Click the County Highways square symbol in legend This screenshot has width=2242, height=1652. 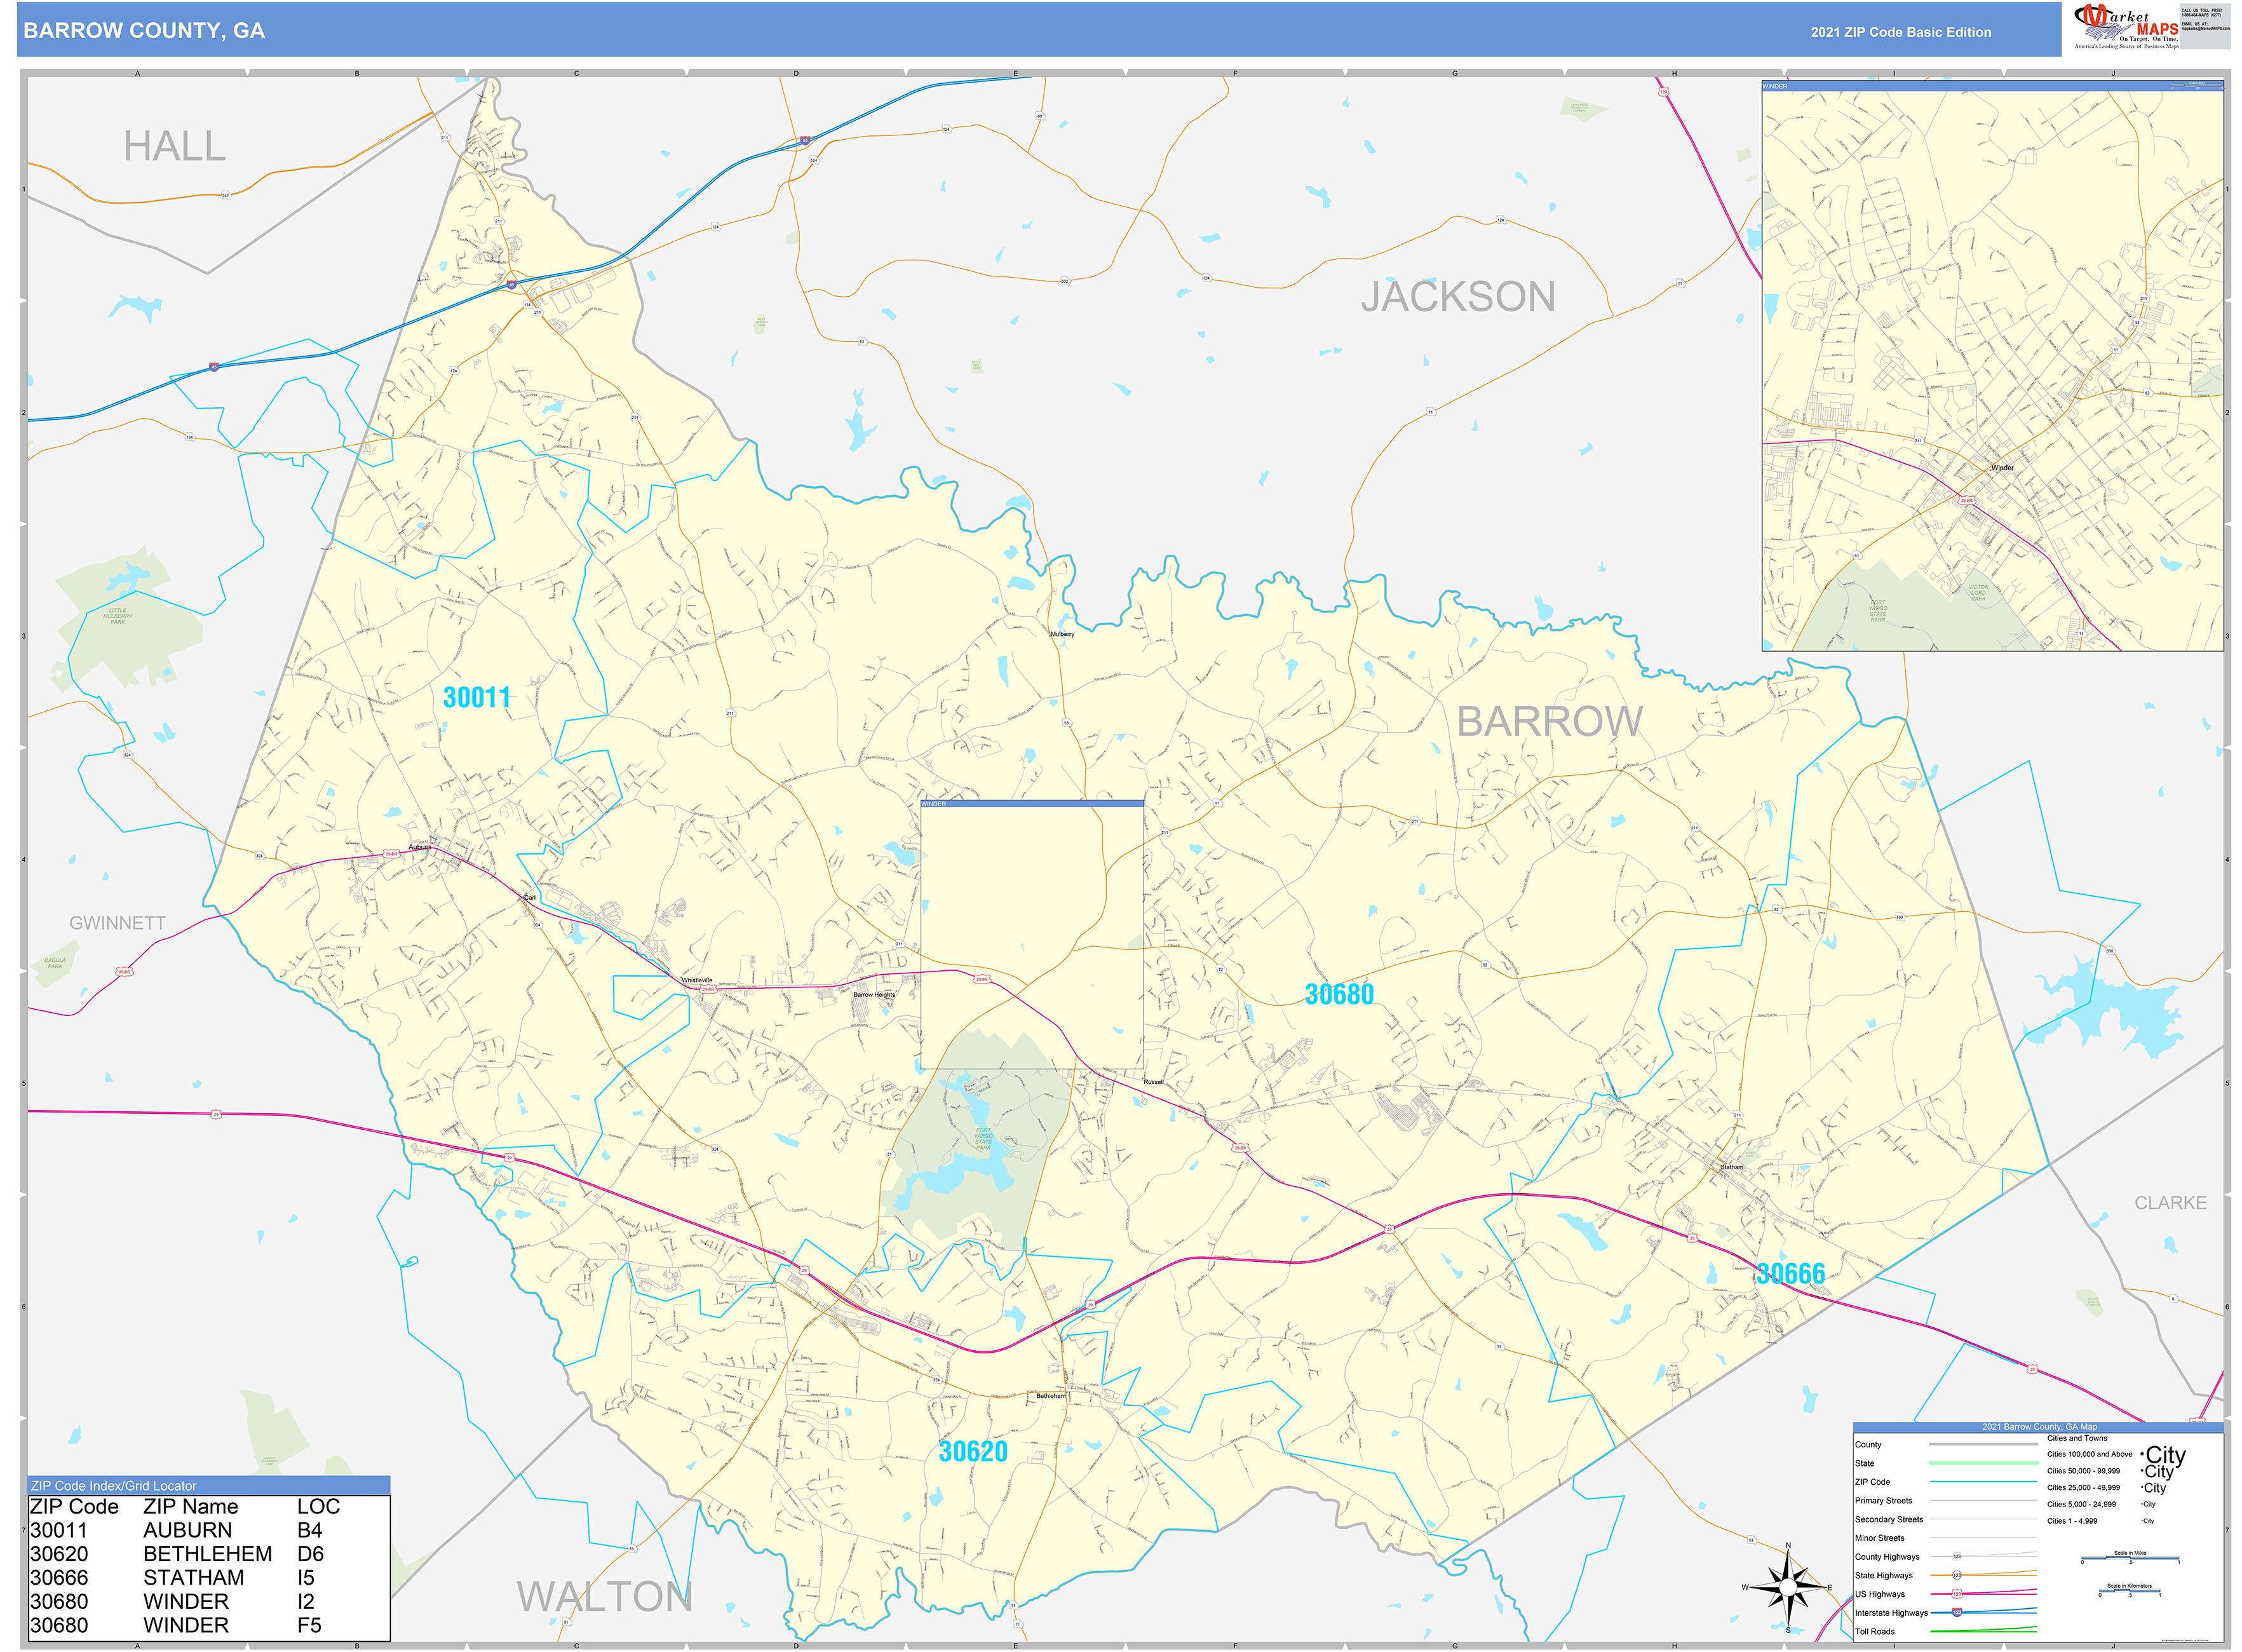point(1957,1557)
